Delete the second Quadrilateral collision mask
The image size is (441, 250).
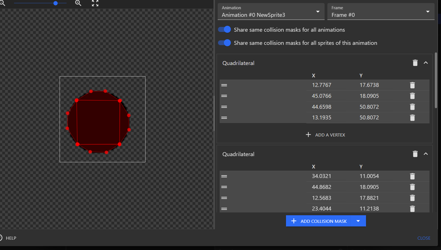click(x=415, y=154)
